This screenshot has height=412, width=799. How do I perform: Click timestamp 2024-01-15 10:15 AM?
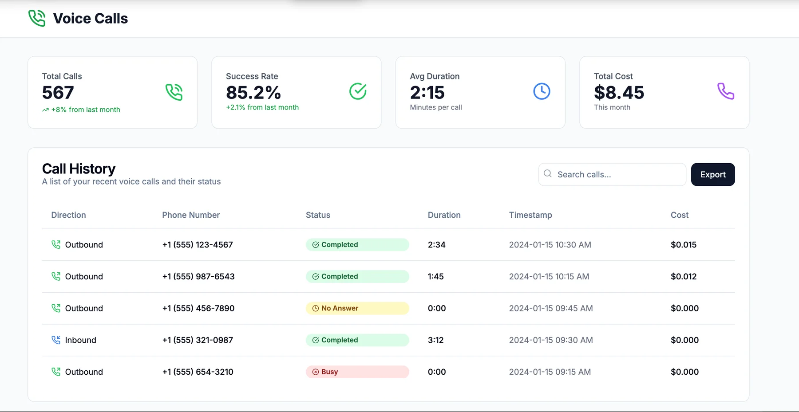(549, 277)
